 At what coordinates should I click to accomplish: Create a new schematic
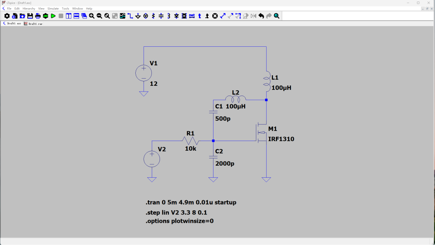tap(15, 16)
